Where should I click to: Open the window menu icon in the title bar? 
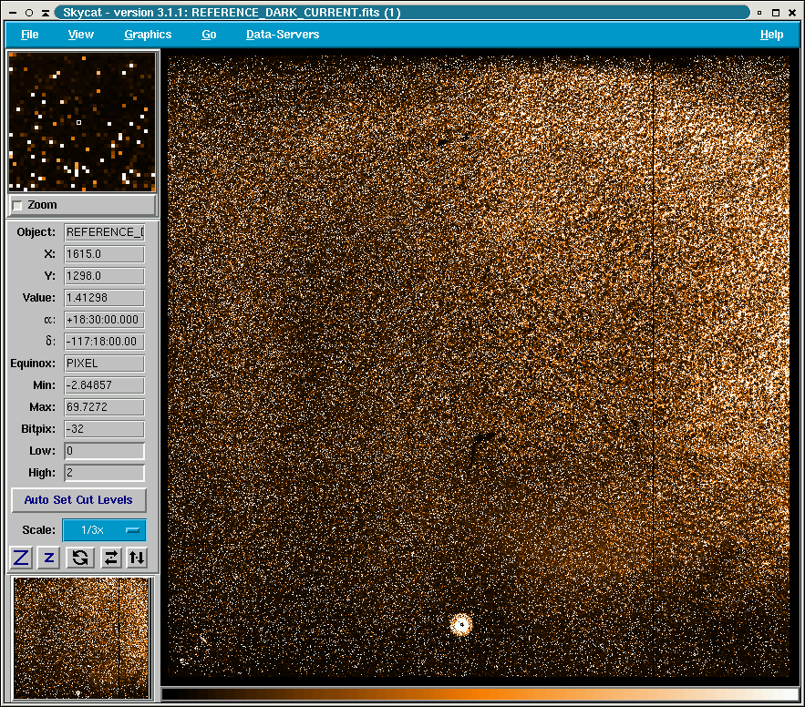pos(10,13)
